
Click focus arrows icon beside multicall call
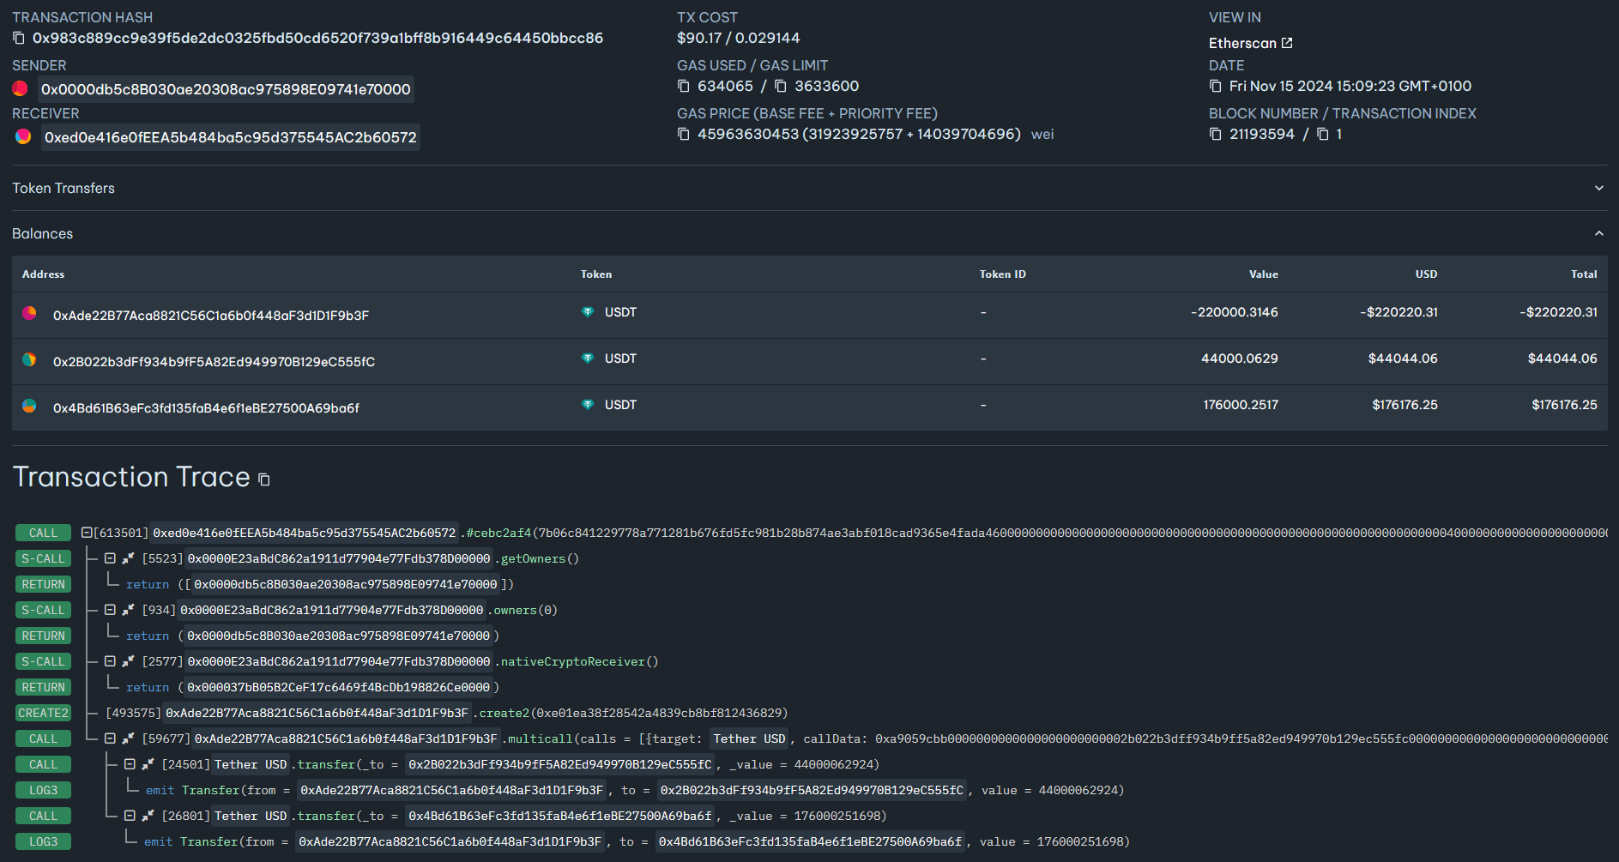(x=129, y=738)
